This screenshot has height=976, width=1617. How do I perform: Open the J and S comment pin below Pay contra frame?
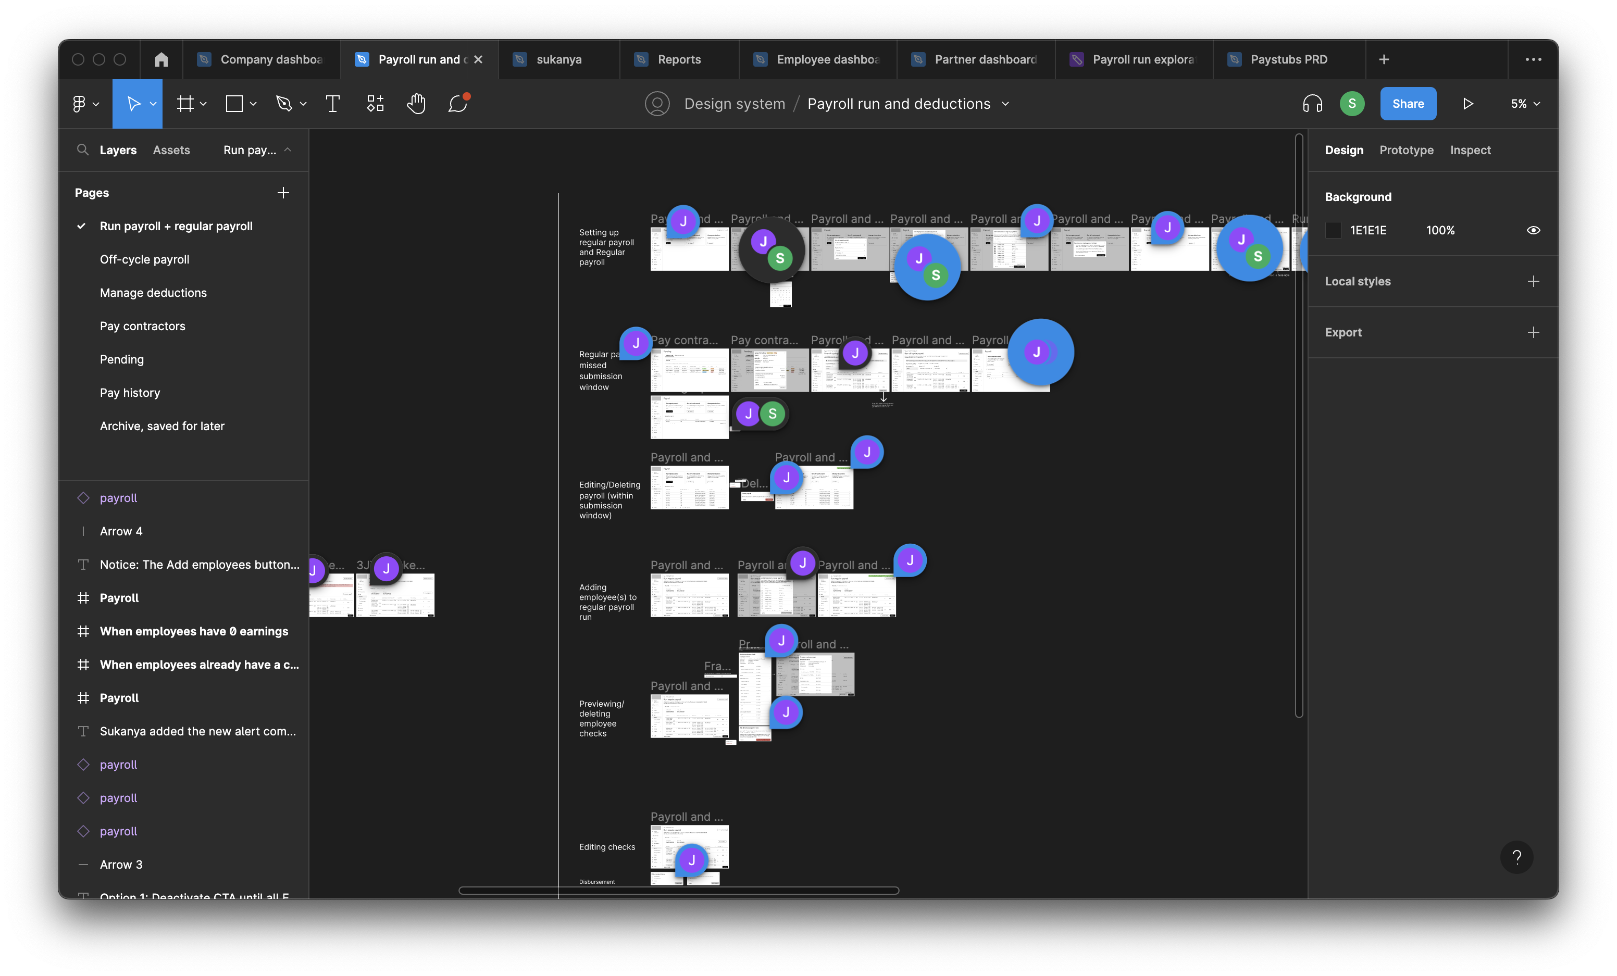pyautogui.click(x=760, y=414)
